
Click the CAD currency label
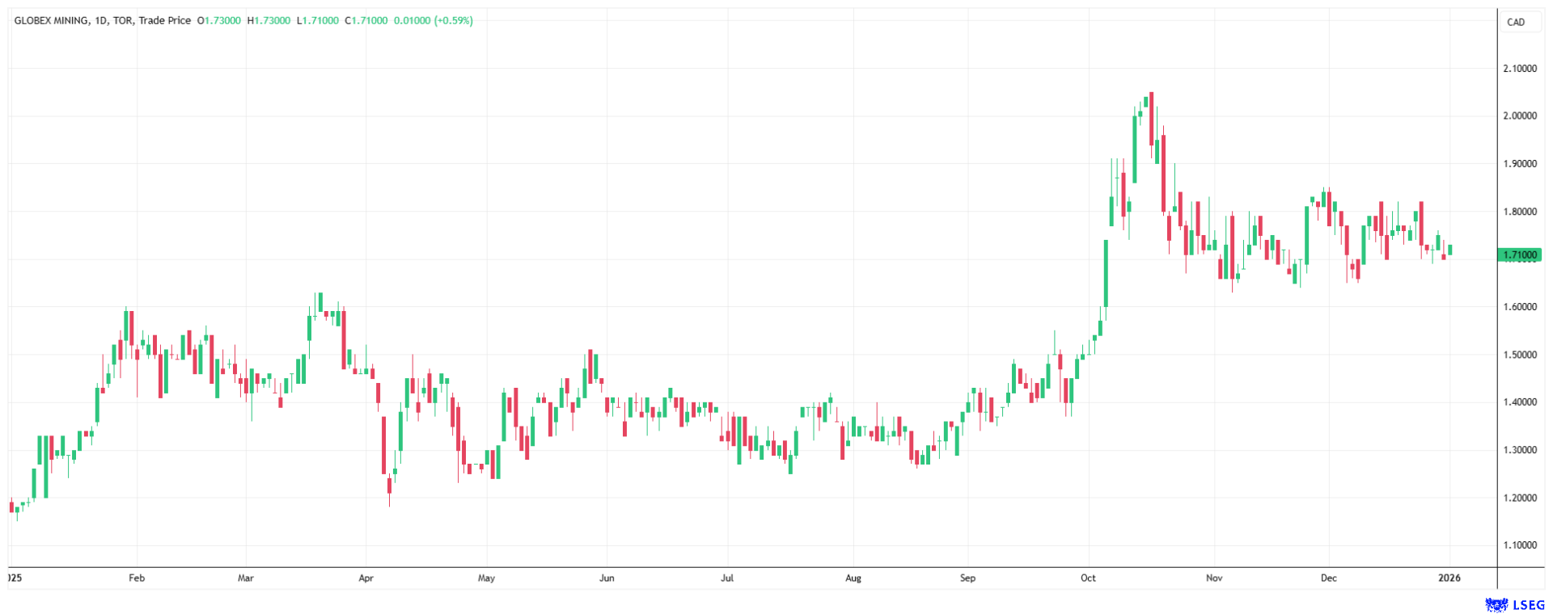pyautogui.click(x=1516, y=22)
